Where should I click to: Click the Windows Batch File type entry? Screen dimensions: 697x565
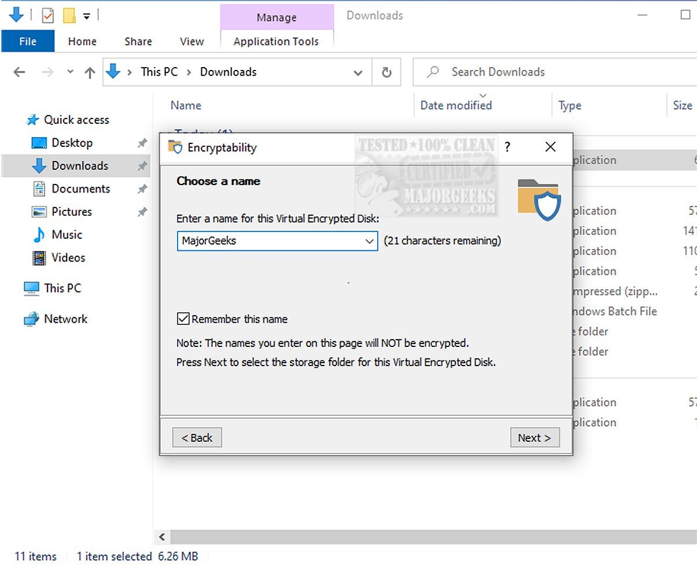(x=615, y=311)
